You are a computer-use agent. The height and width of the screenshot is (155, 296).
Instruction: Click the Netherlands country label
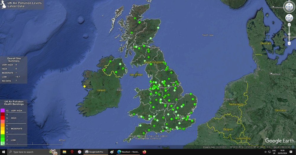point(236,104)
